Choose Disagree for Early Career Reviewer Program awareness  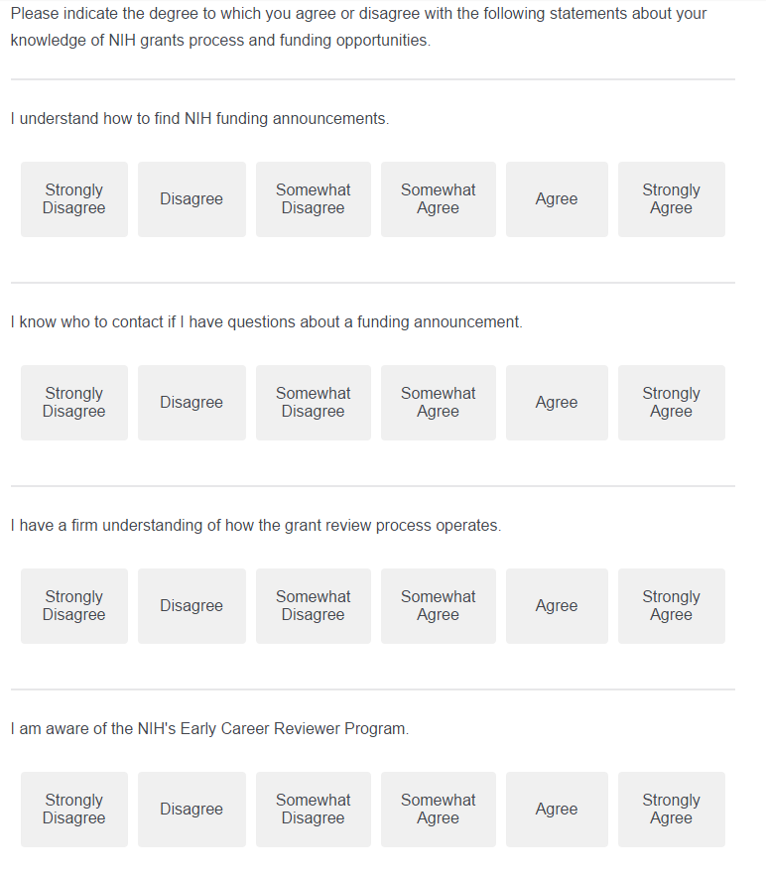click(x=191, y=810)
